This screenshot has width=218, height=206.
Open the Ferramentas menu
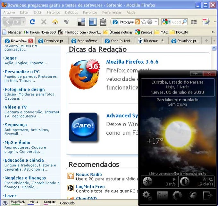(112, 13)
